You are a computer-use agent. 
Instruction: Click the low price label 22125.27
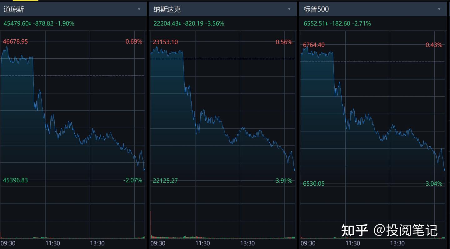click(165, 180)
